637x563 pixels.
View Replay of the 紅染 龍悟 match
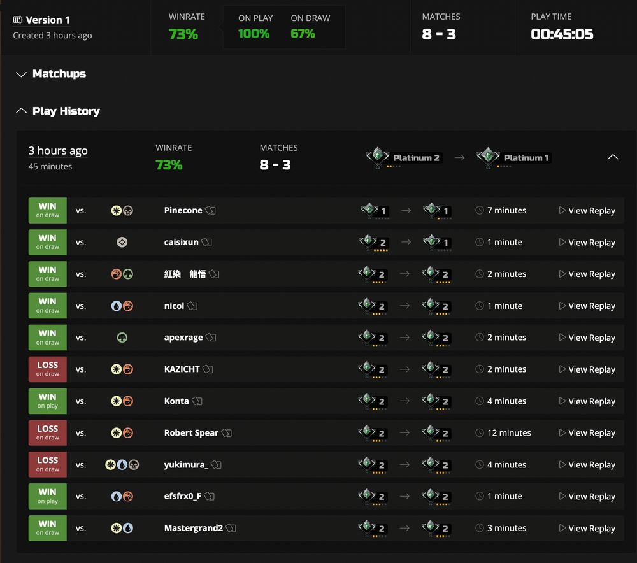[x=587, y=274]
